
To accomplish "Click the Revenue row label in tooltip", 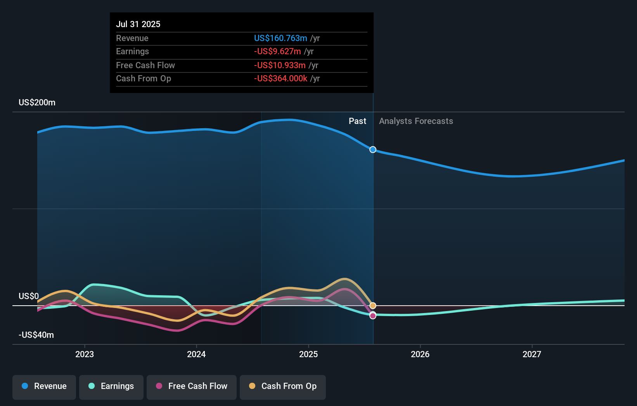I will click(132, 38).
